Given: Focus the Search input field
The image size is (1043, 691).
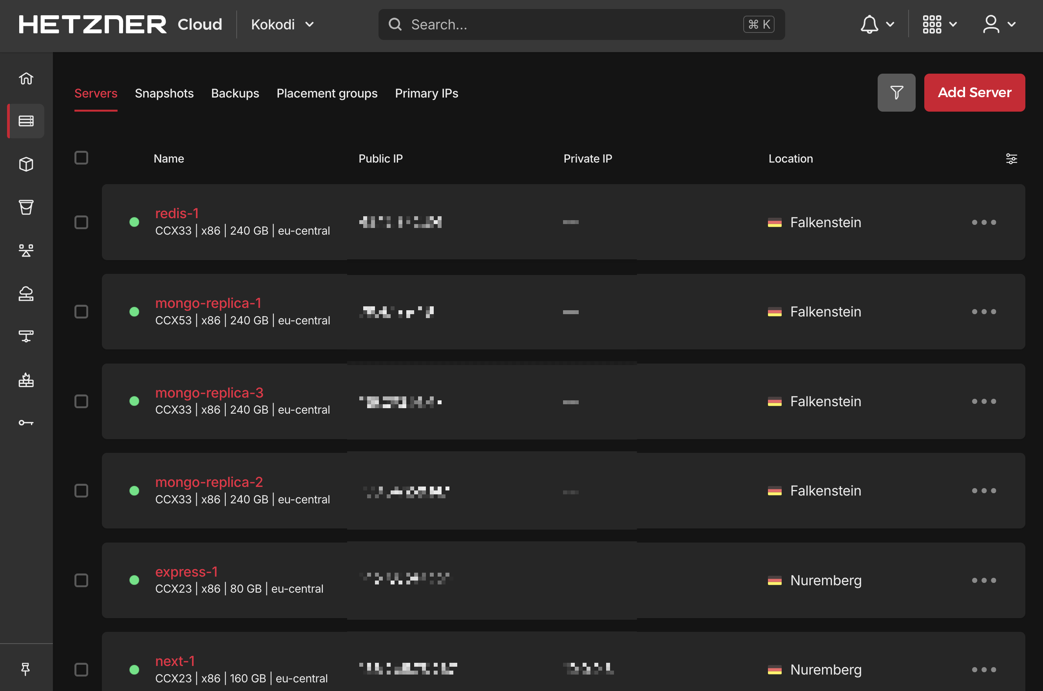Looking at the screenshot, I should pos(573,25).
